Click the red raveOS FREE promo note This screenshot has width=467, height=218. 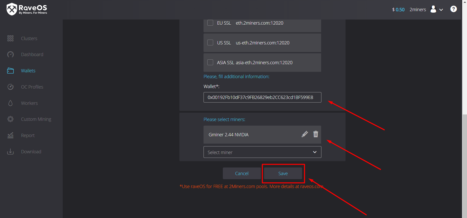(x=251, y=187)
